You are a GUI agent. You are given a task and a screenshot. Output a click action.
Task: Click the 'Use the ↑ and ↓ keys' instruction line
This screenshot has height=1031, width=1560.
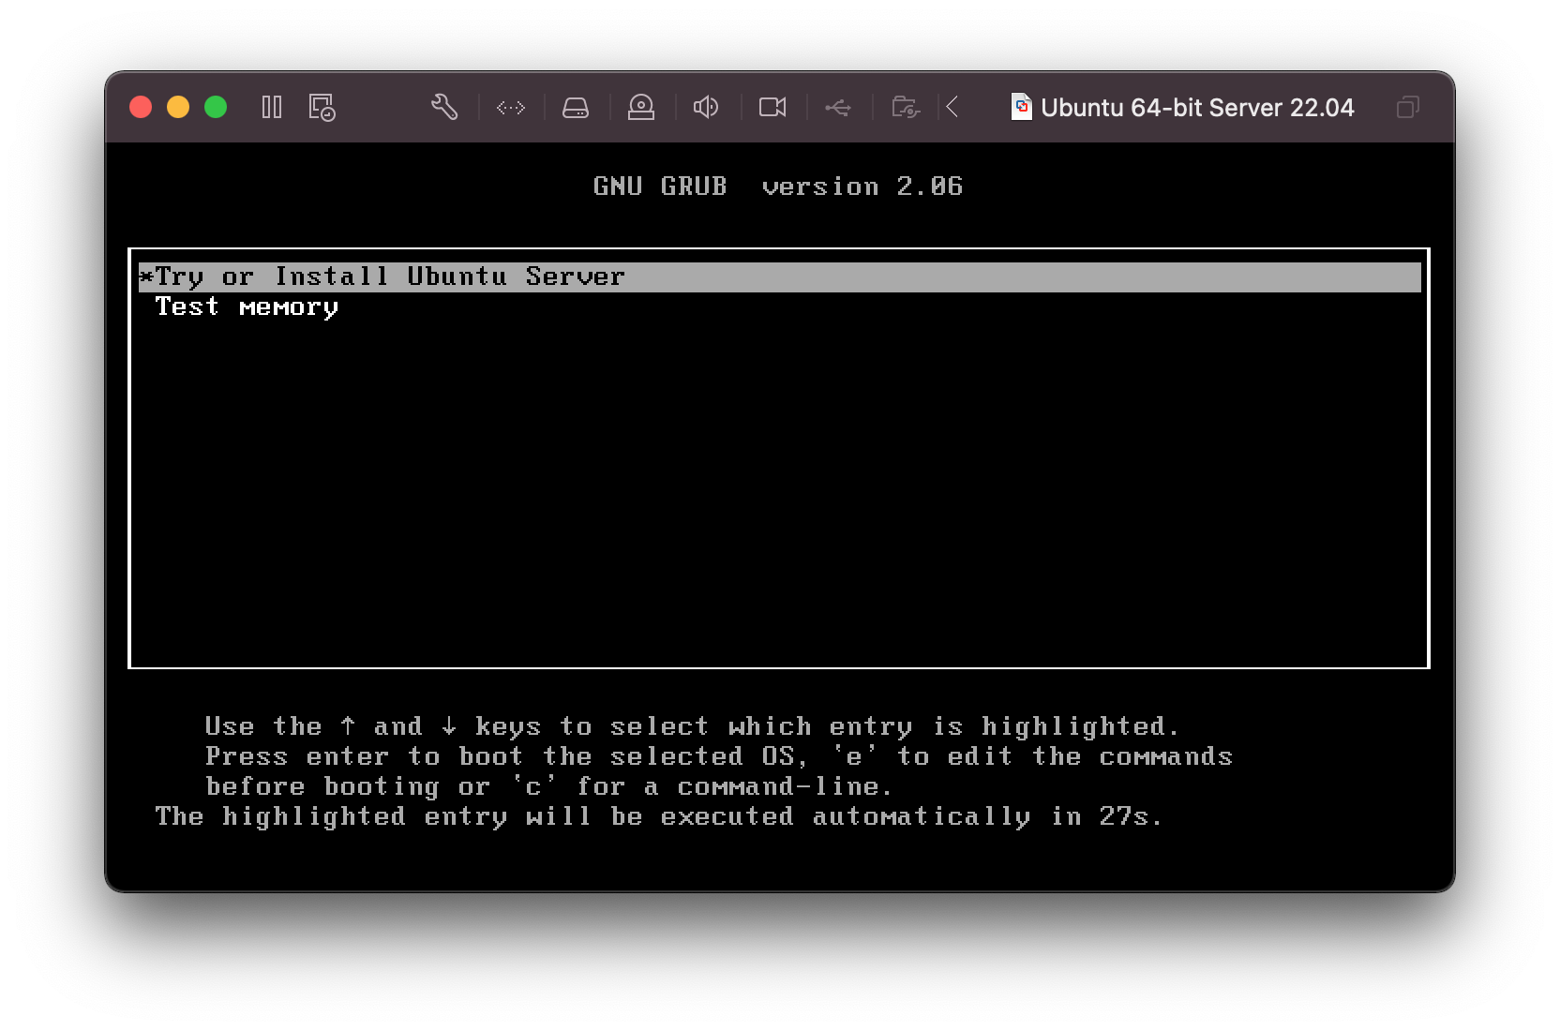692,726
